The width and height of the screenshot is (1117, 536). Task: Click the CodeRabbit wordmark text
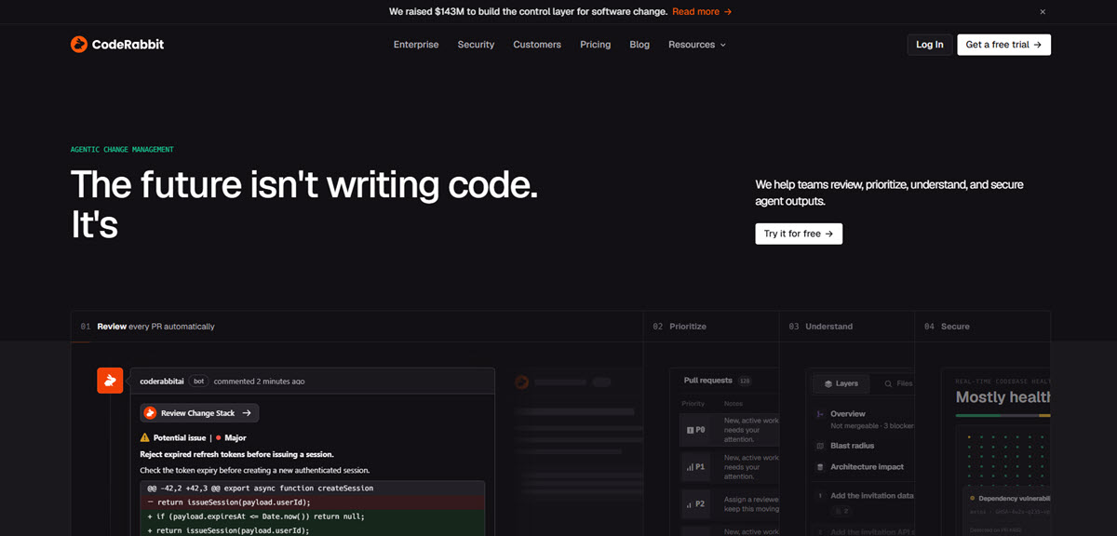pos(128,45)
